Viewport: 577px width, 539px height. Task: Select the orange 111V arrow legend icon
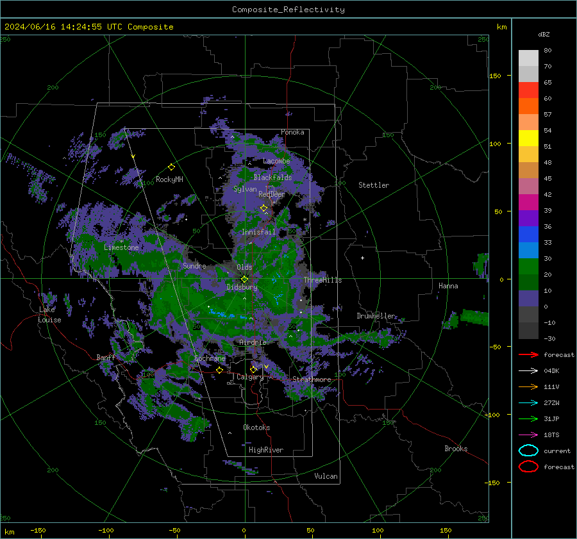coord(528,386)
